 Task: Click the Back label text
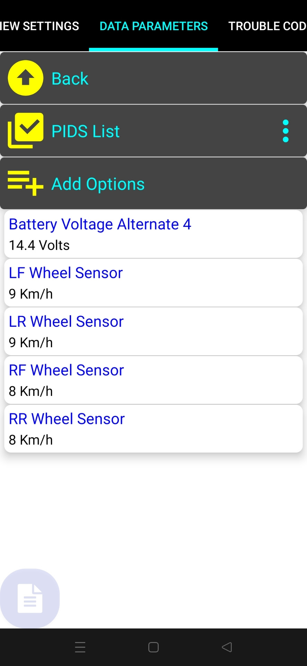pos(70,79)
